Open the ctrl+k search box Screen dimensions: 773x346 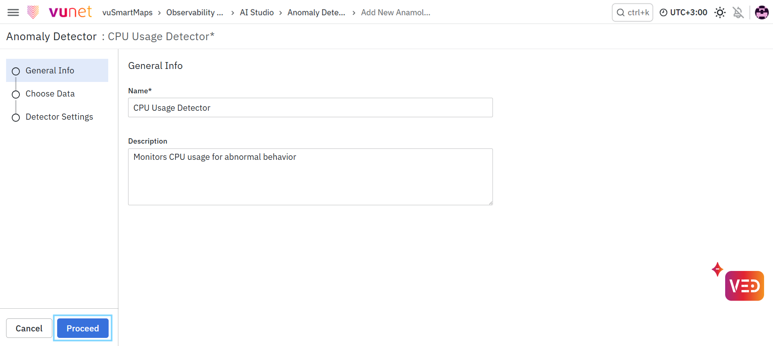[632, 13]
